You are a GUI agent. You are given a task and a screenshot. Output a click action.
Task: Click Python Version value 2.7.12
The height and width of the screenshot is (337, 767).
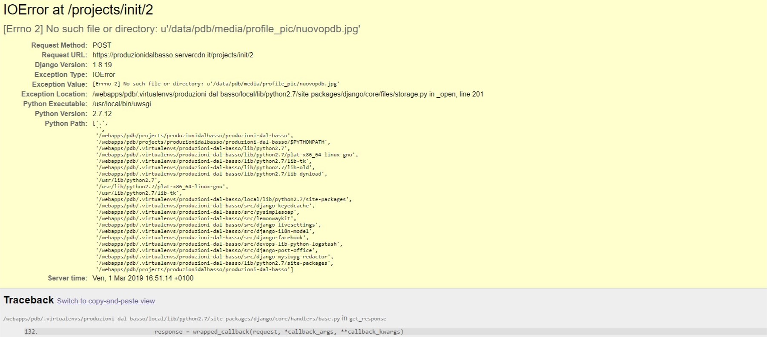(102, 113)
